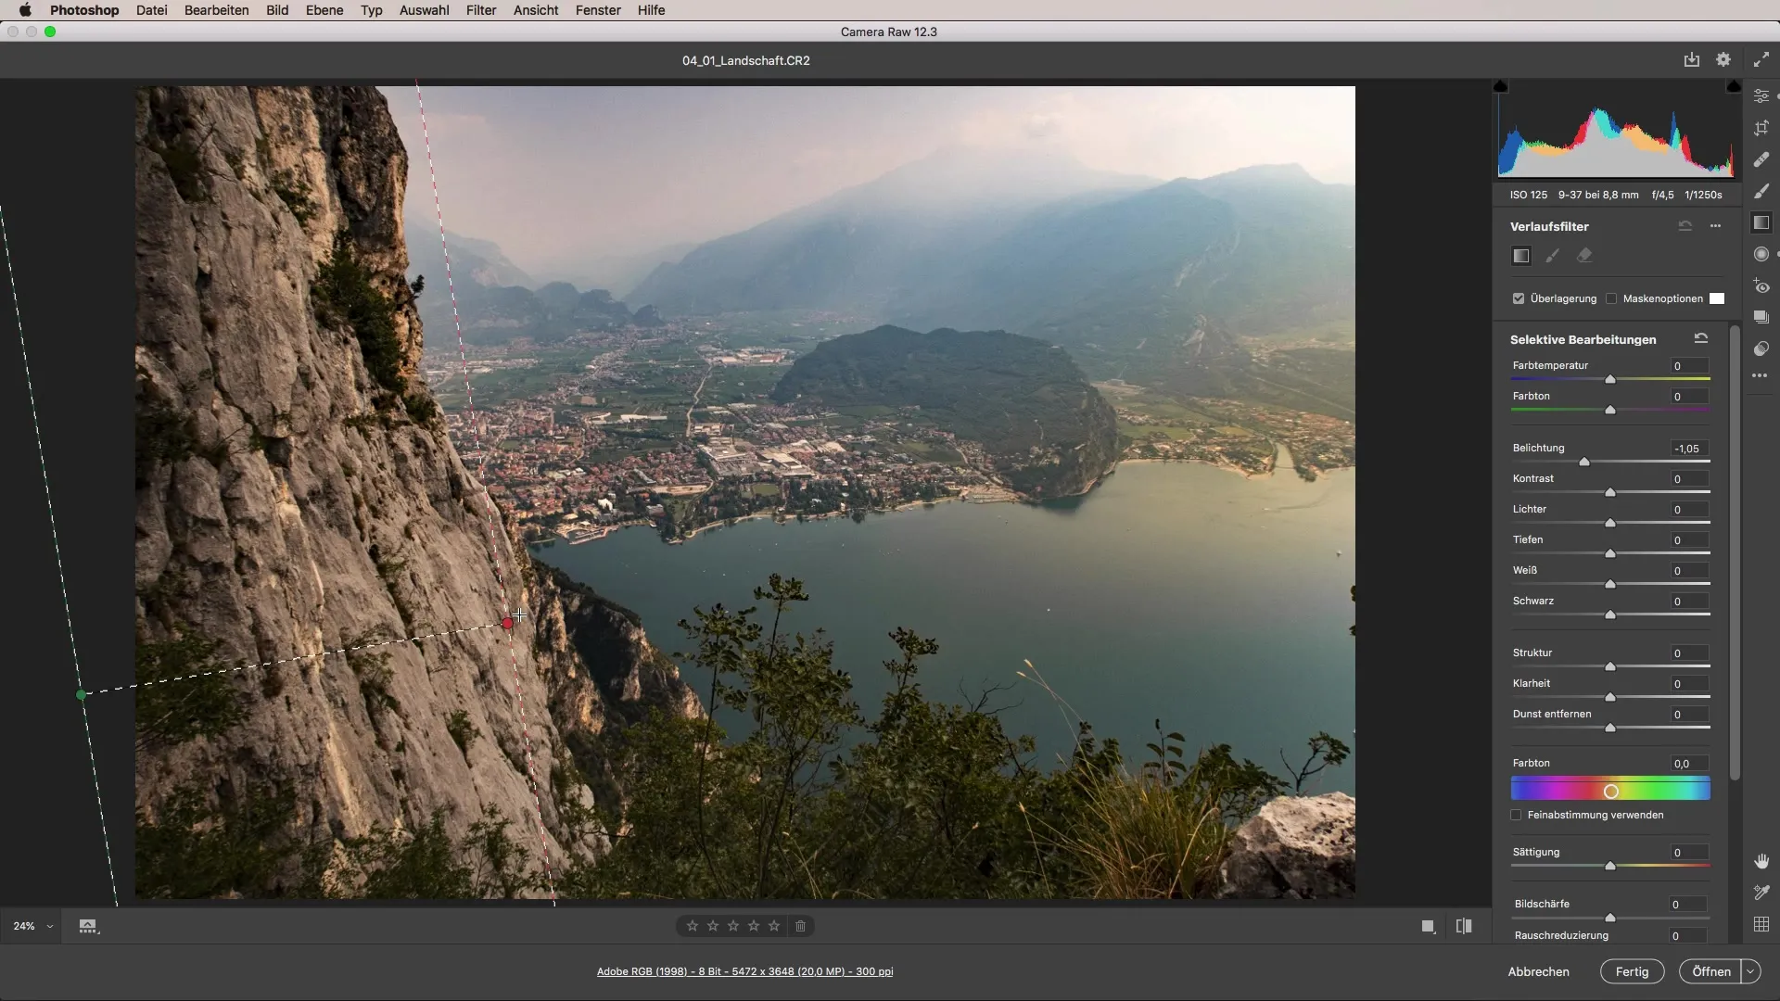Image resolution: width=1780 pixels, height=1001 pixels.
Task: Expand the Öffnen button dropdown arrow
Action: click(1750, 971)
